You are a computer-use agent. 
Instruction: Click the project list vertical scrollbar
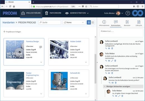pos(95,68)
